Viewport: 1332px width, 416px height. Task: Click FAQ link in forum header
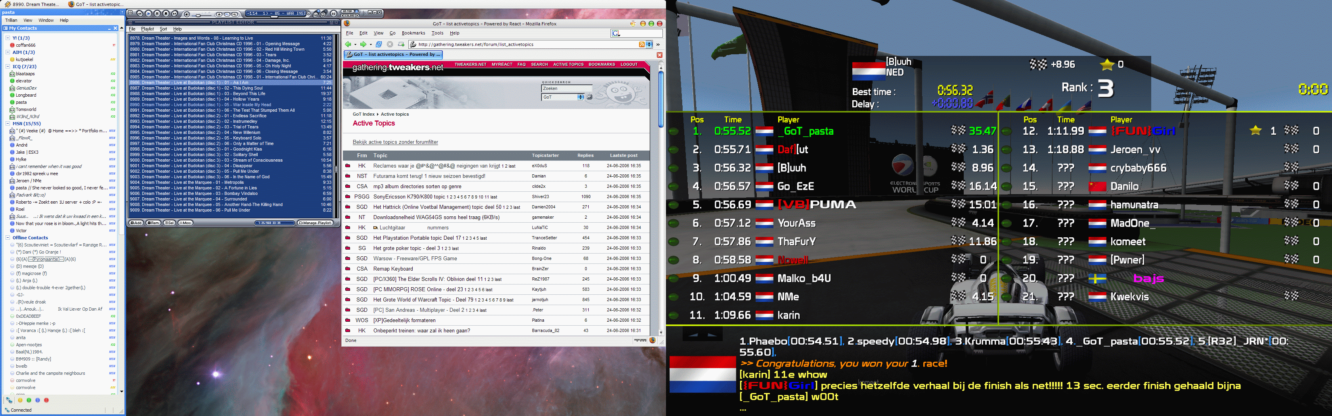point(521,65)
